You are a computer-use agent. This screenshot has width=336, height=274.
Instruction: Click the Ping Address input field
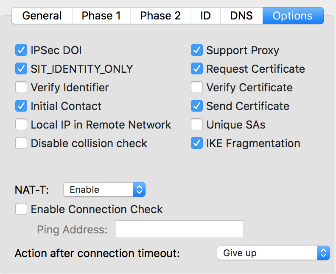pos(179,230)
